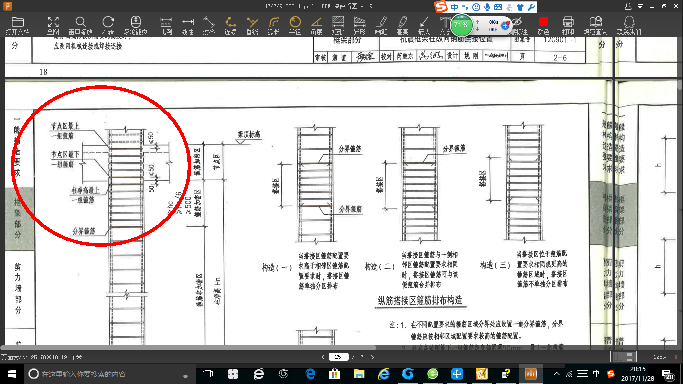The image size is (683, 384).
Task: Zoom out with the minus button
Action: point(644,357)
